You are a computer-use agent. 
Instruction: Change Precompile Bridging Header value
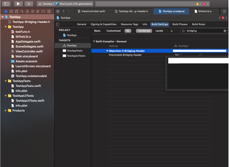click(x=178, y=55)
